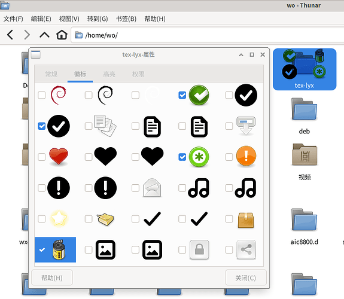Select the aic8800.d folder icon
344x299 pixels.
coord(304,219)
